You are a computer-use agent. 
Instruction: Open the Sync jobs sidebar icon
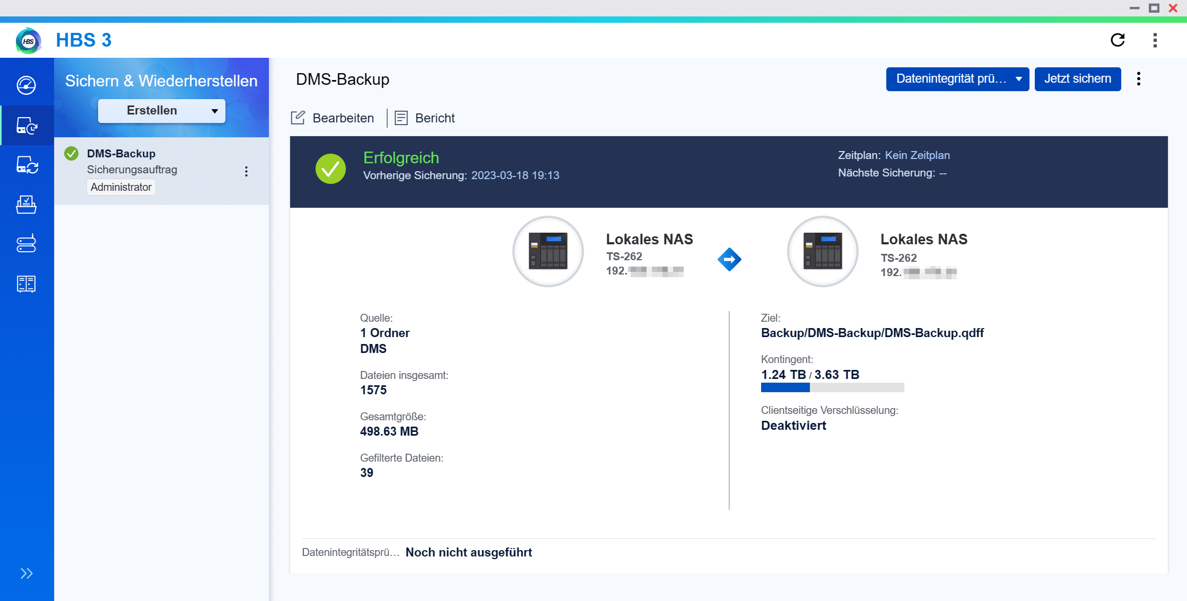click(27, 165)
